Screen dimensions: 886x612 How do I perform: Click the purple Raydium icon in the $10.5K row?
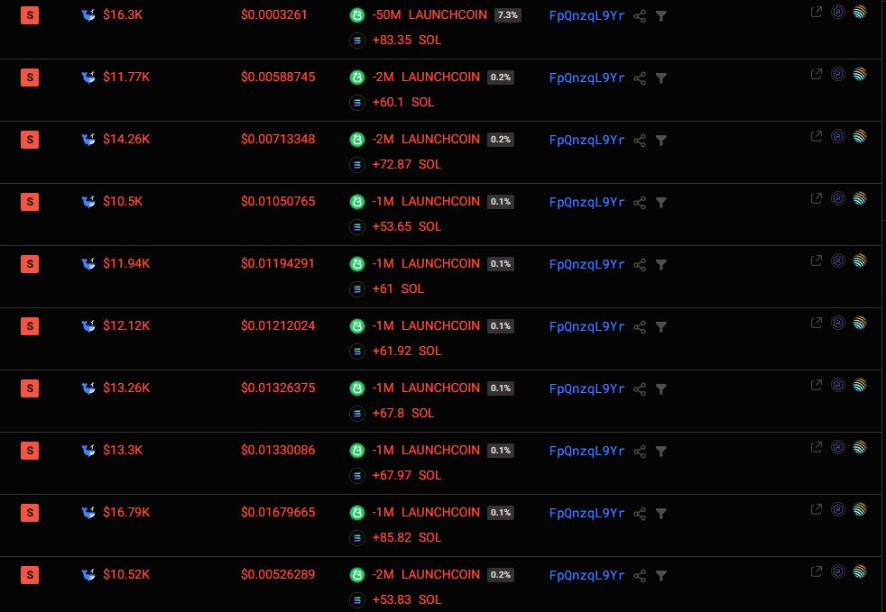coord(838,198)
